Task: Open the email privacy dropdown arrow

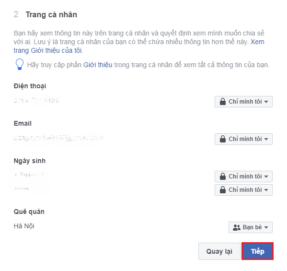Action: click(266, 139)
